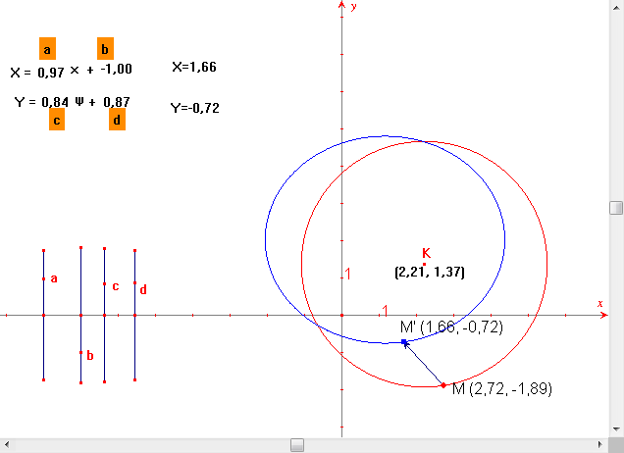Viewport: 624px width, 453px height.
Task: Click the M (2,72, -1,89) coordinate label
Action: click(502, 389)
